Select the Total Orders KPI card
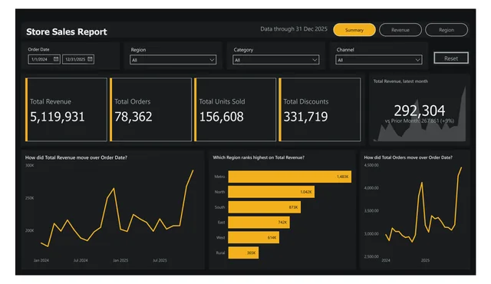 tap(150, 110)
